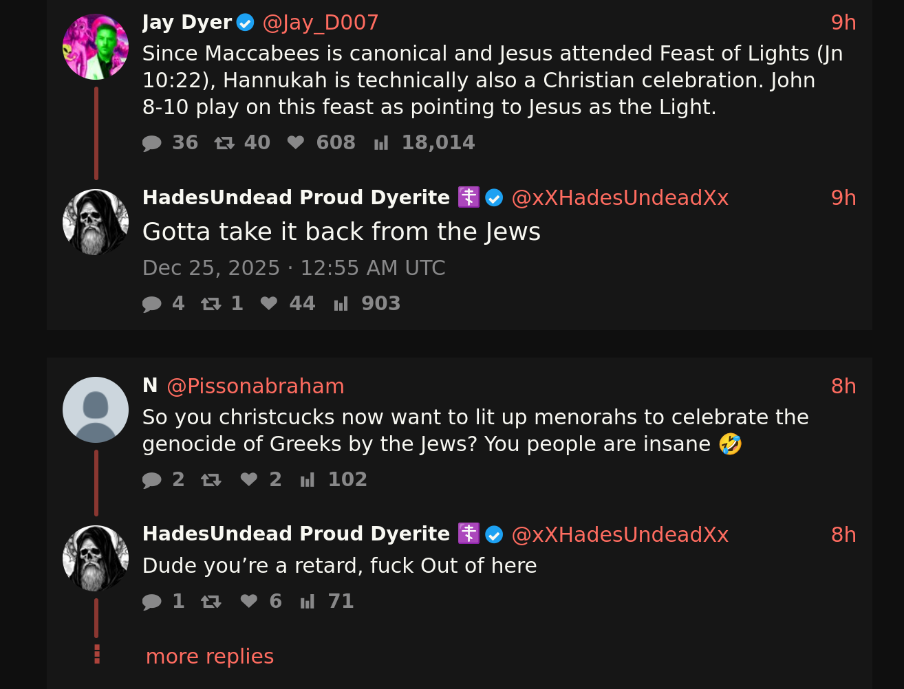The width and height of the screenshot is (904, 689).
Task: Like Jay Dyer's Maccabees post
Action: pyautogui.click(x=296, y=143)
